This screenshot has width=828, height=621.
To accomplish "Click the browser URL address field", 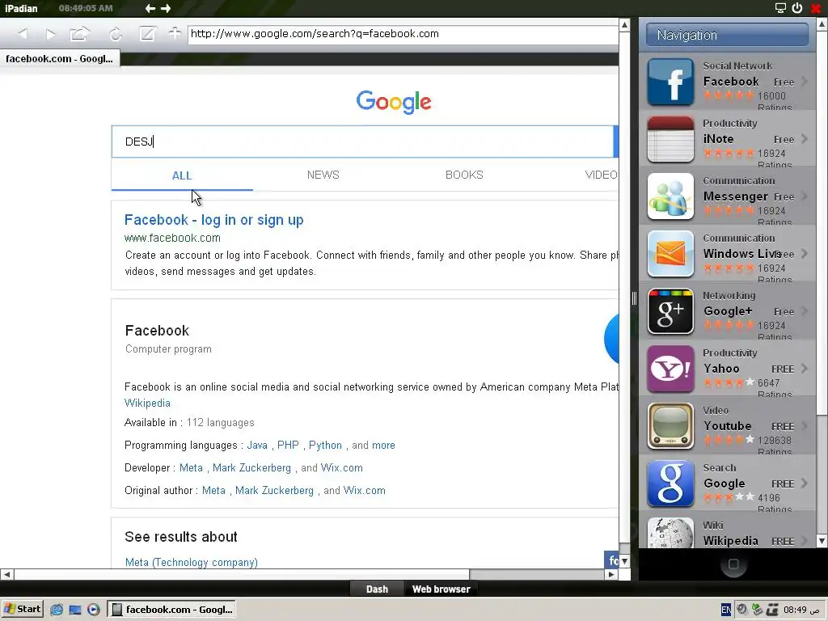I will [403, 34].
